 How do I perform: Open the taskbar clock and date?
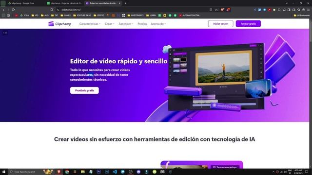click(x=298, y=172)
